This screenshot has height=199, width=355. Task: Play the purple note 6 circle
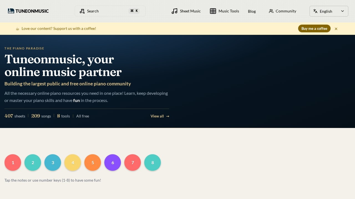[113, 163]
